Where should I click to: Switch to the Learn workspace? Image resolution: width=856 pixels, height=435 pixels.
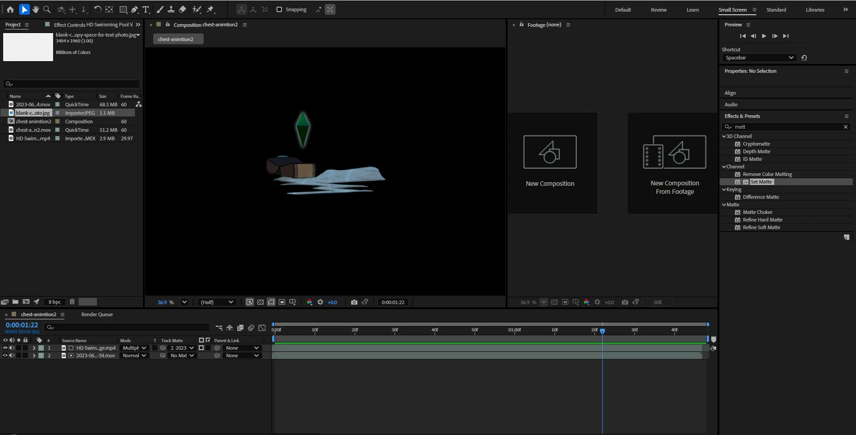tap(692, 10)
